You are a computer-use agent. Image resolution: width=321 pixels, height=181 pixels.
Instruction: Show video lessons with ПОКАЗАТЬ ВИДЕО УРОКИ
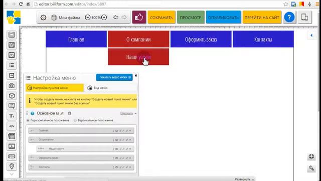click(114, 77)
